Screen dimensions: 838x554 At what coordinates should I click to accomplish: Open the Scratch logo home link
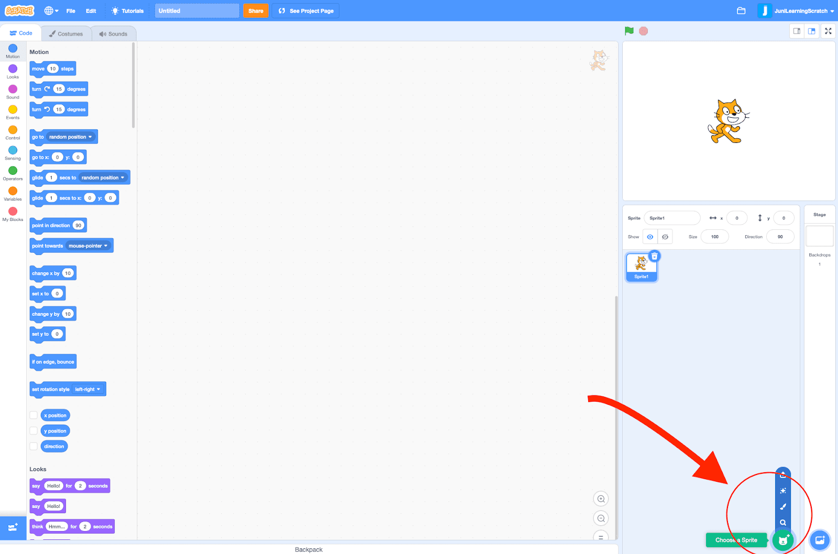coord(20,10)
